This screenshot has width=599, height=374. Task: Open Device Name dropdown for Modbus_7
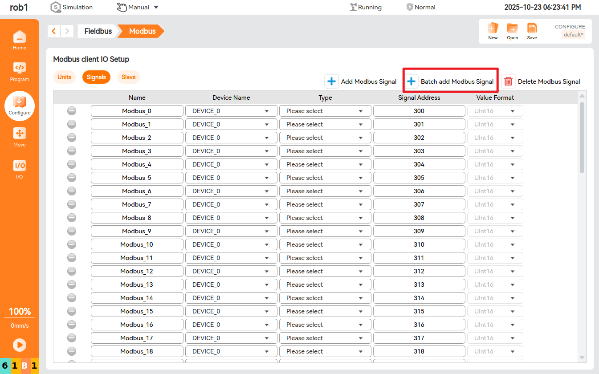(x=231, y=204)
